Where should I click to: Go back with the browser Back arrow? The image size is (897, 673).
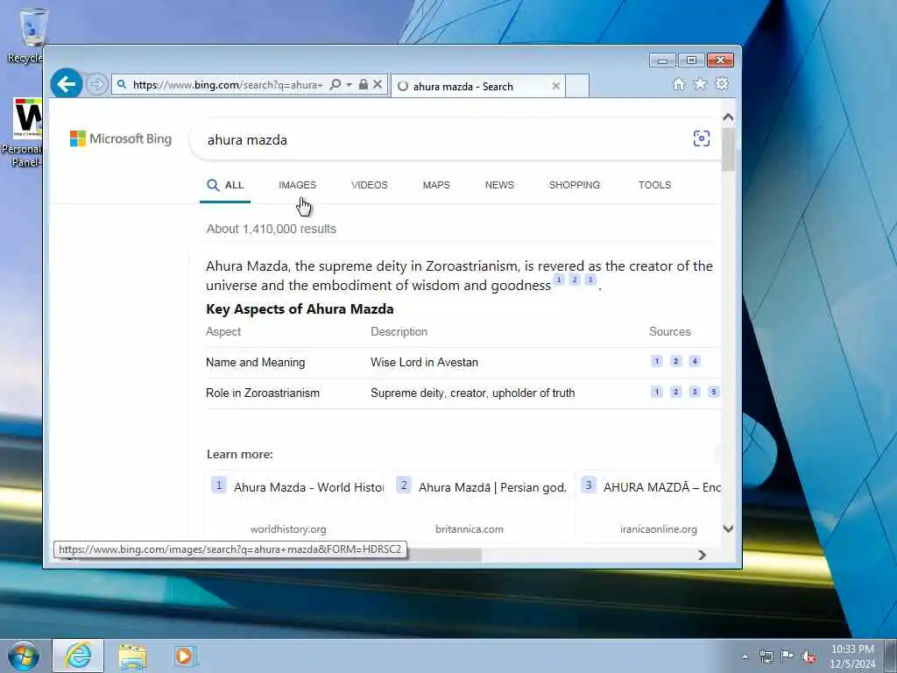pos(67,84)
